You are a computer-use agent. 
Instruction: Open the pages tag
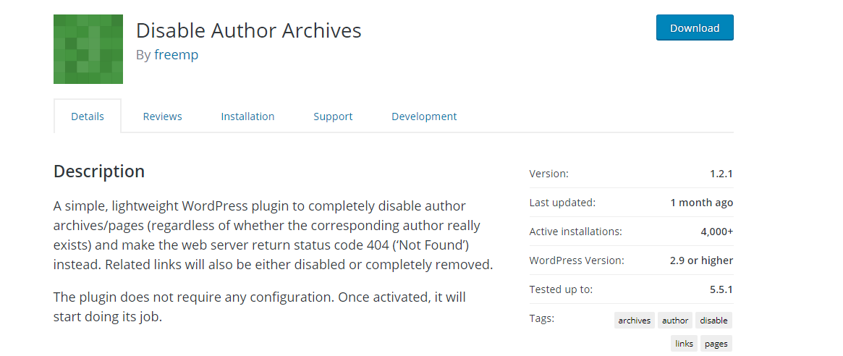(716, 344)
